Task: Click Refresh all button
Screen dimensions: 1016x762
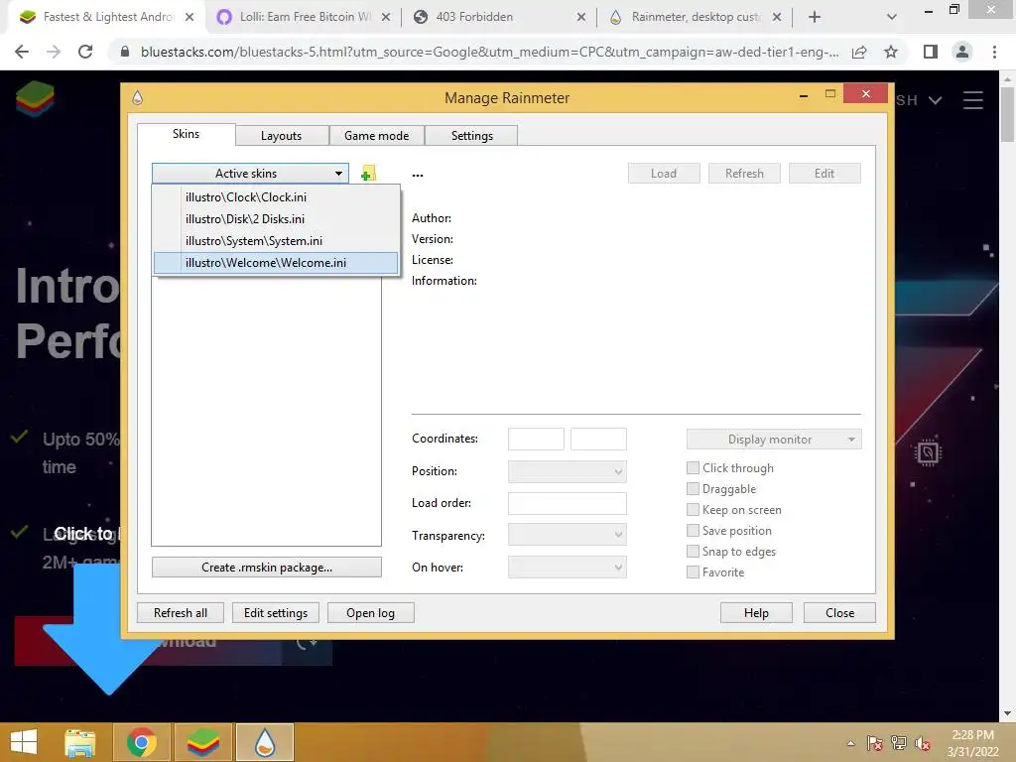Action: point(181,613)
